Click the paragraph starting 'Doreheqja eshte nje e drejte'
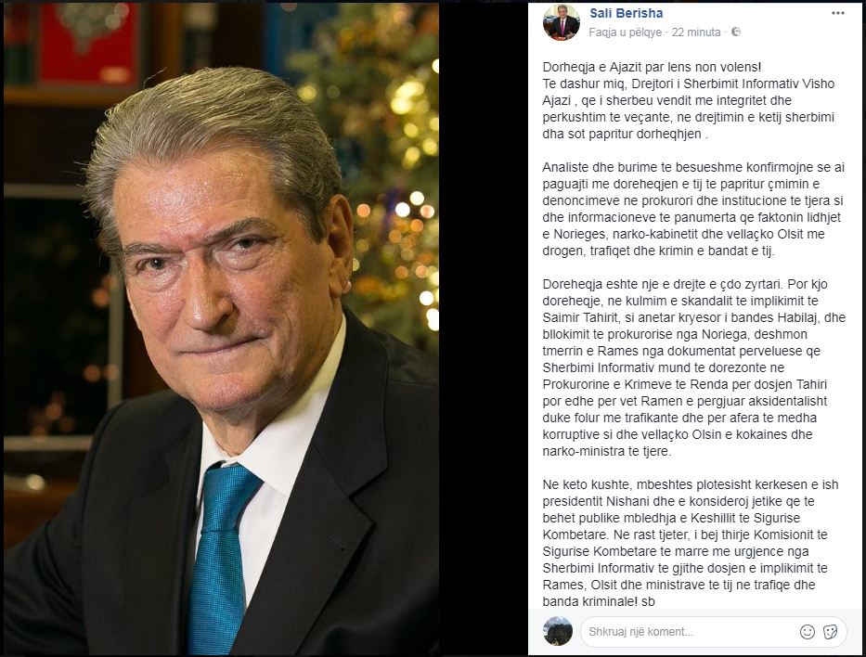The width and height of the screenshot is (866, 657). pyautogui.click(x=693, y=367)
